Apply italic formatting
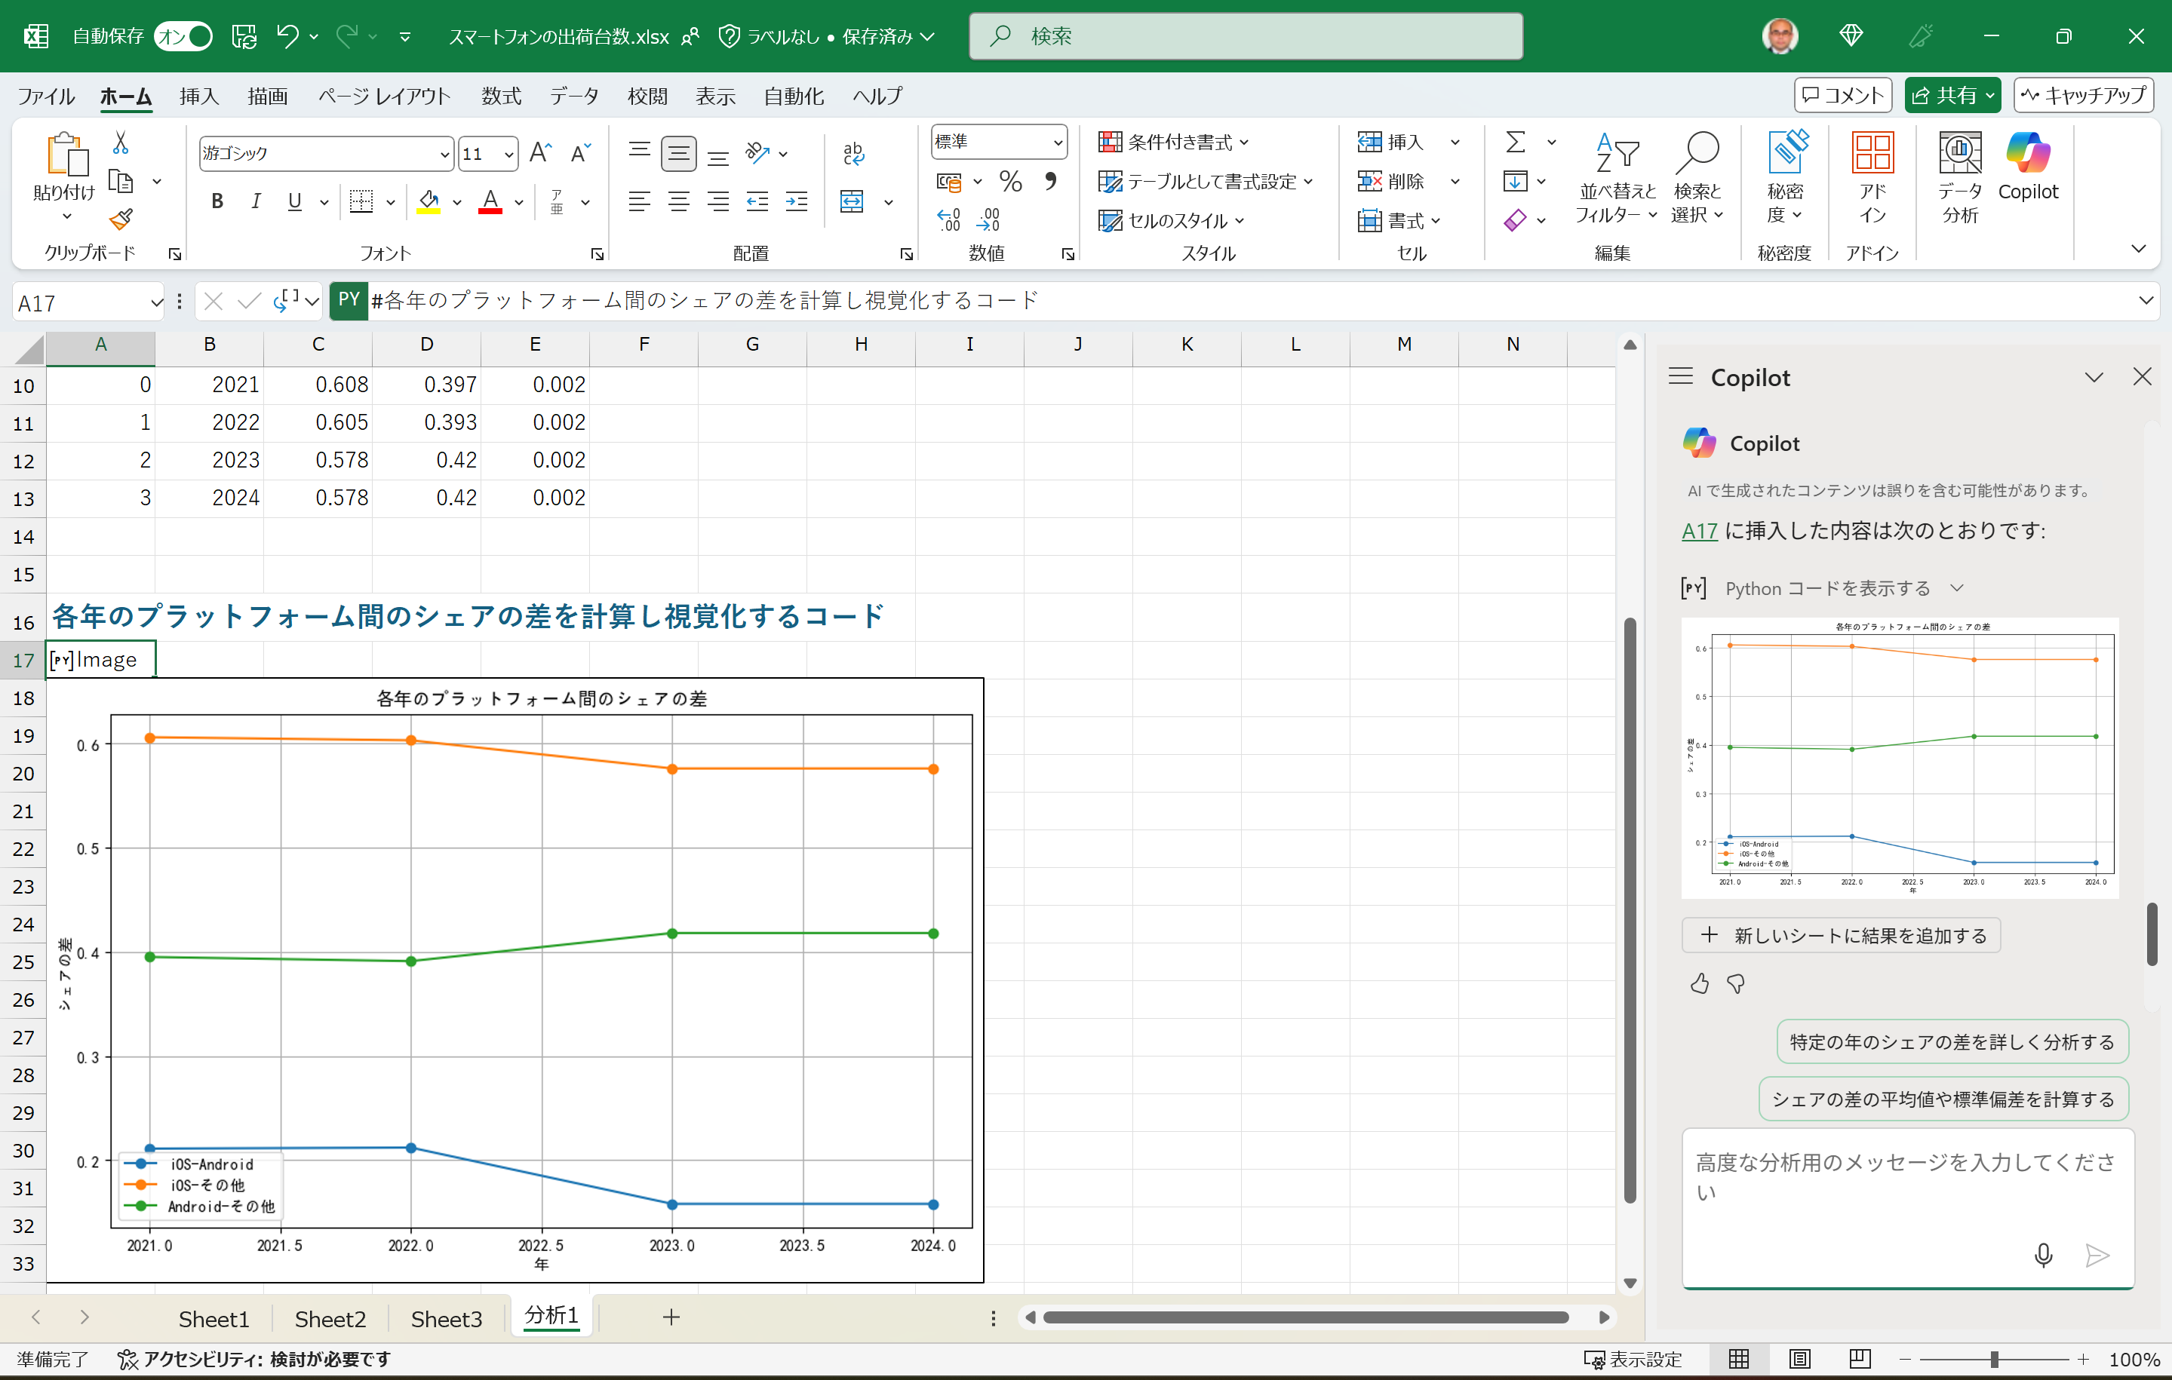The image size is (2172, 1380). (257, 201)
